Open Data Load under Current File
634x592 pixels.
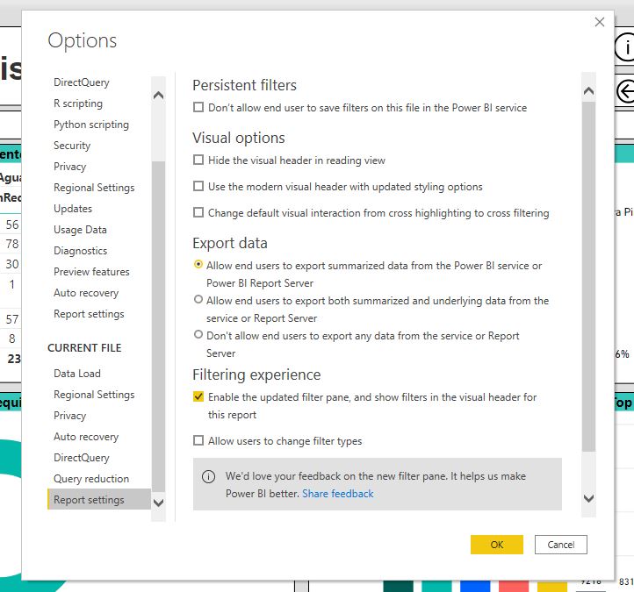click(x=76, y=373)
